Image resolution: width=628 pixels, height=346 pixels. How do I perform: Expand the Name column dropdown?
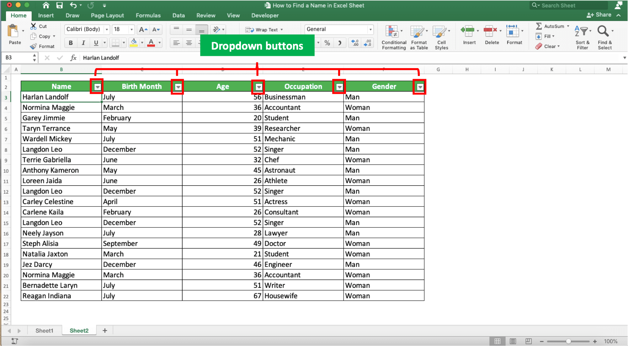(x=98, y=87)
